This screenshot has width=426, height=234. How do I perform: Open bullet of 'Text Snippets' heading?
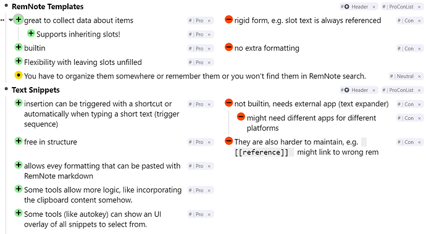click(6, 89)
